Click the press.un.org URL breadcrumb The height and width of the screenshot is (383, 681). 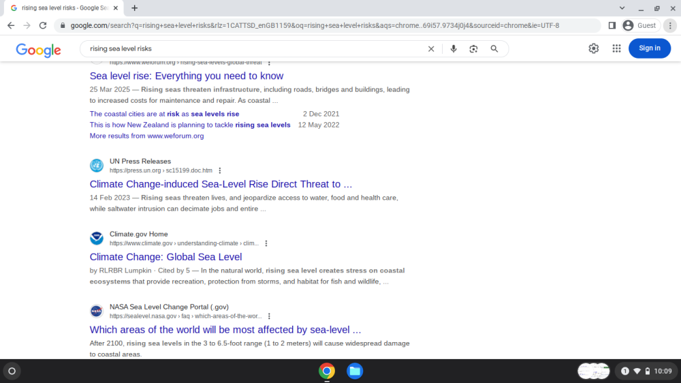click(x=161, y=170)
